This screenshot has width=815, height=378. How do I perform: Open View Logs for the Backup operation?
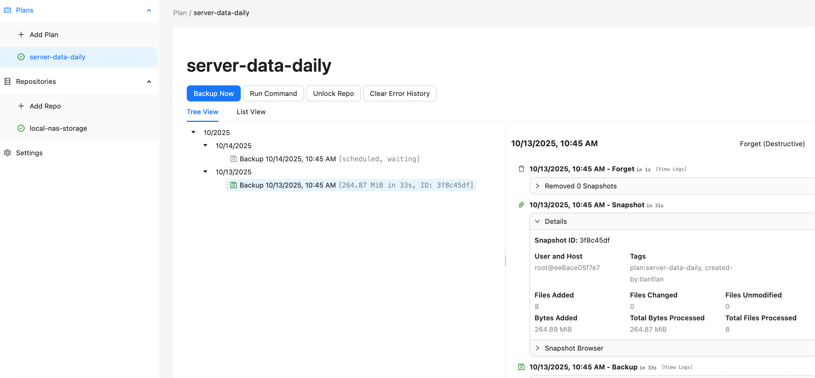(x=677, y=367)
